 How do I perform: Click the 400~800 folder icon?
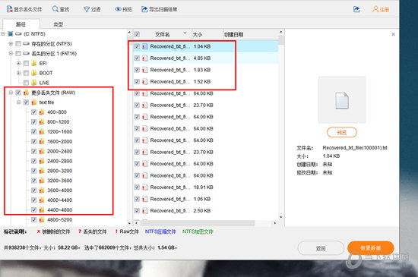[x=42, y=112]
